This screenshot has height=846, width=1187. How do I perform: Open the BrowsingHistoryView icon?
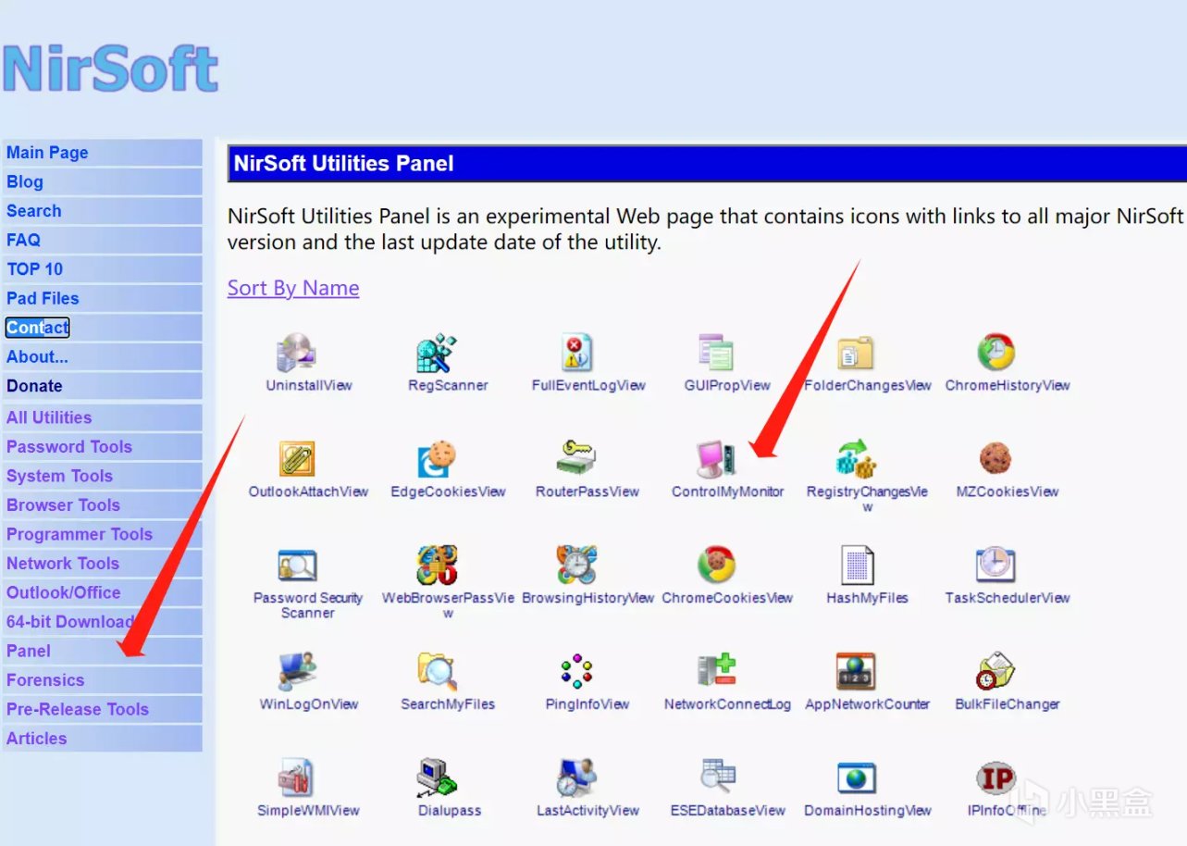[576, 565]
